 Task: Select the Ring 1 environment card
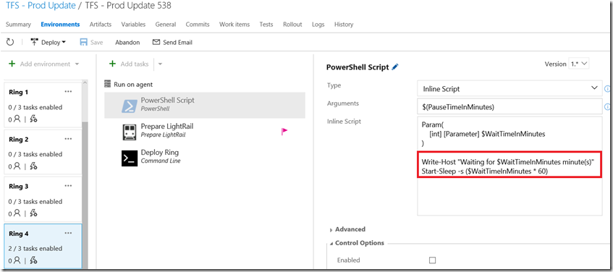(43, 105)
